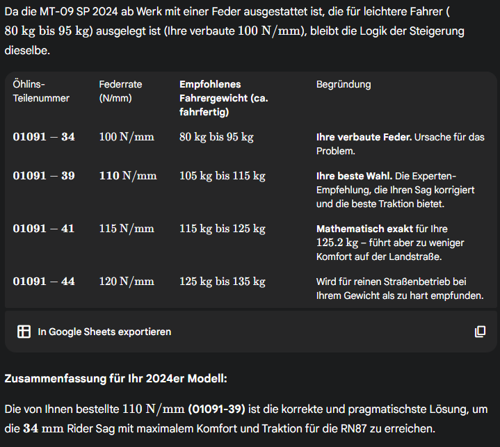Screen dimensions: 500x447
Task: Copy the table using the copy icon
Action: [480, 332]
